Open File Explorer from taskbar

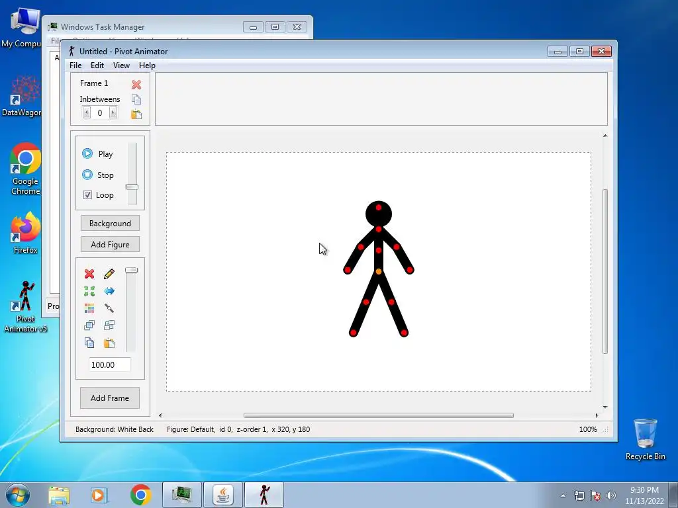[59, 495]
